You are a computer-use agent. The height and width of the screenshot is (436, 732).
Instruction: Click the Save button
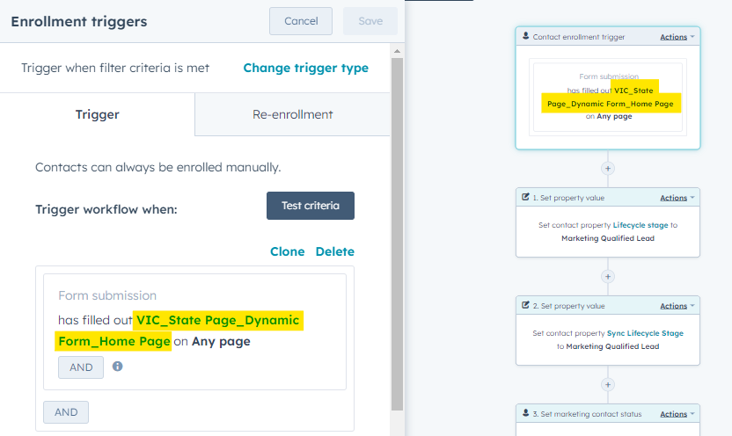[x=370, y=21]
